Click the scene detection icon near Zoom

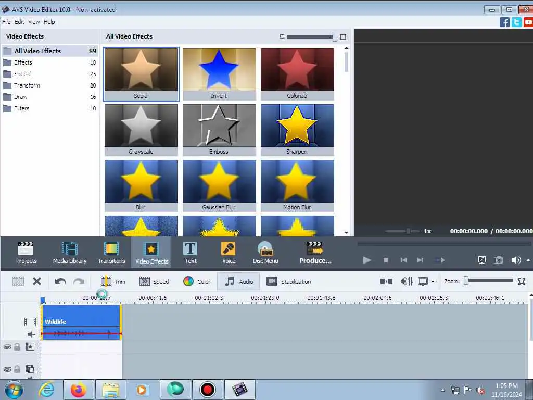[x=386, y=281]
